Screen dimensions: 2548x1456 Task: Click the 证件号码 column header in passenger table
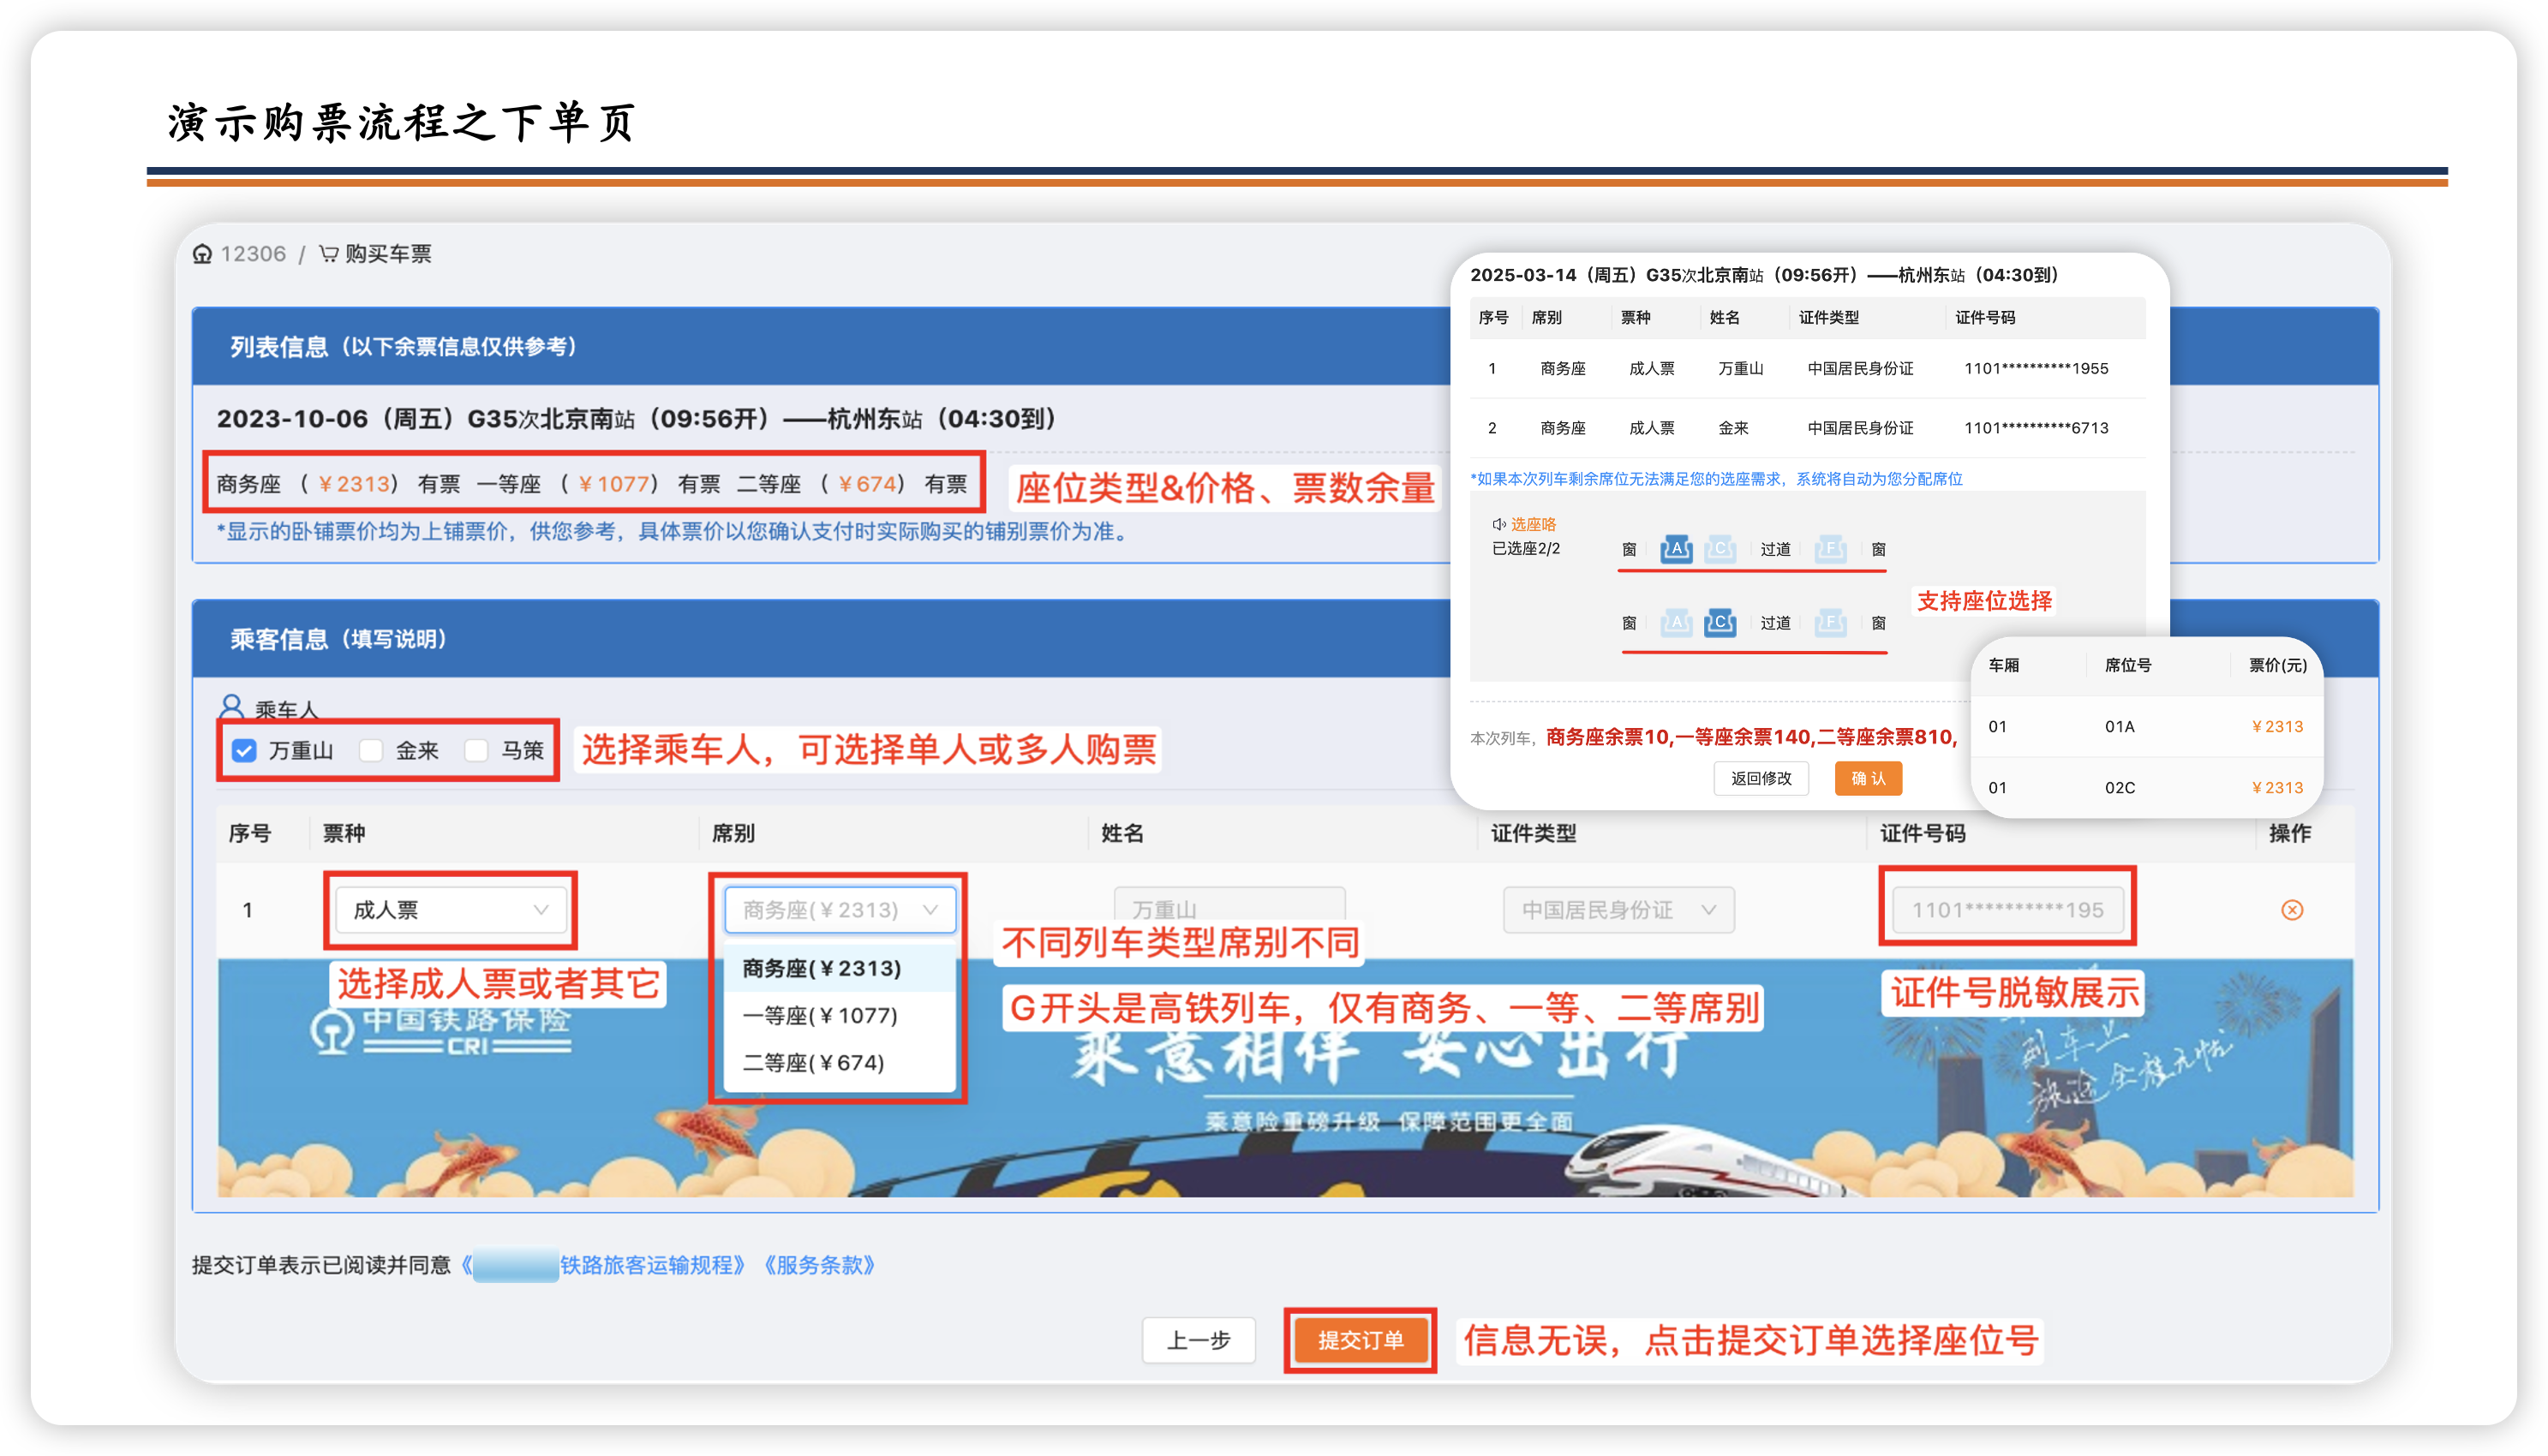pyautogui.click(x=1922, y=833)
